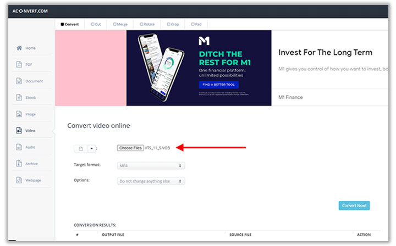Screen dimensions: 396x246
Task: Click the phones image in the ad
Action: coord(161,68)
